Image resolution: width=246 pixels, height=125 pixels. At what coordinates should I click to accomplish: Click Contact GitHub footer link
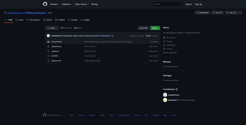124,115
